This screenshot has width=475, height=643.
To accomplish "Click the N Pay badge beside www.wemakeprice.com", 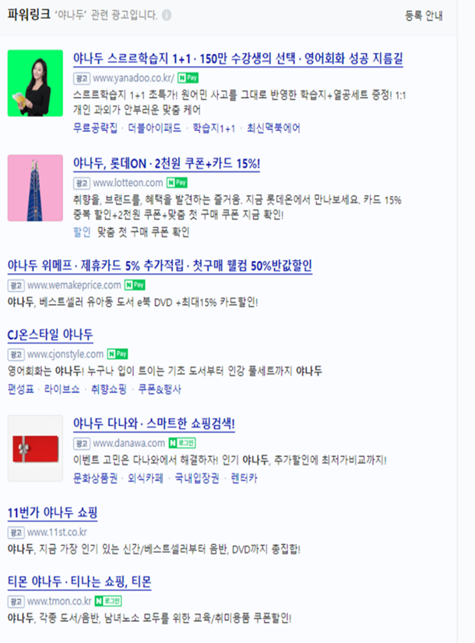I will 135,285.
